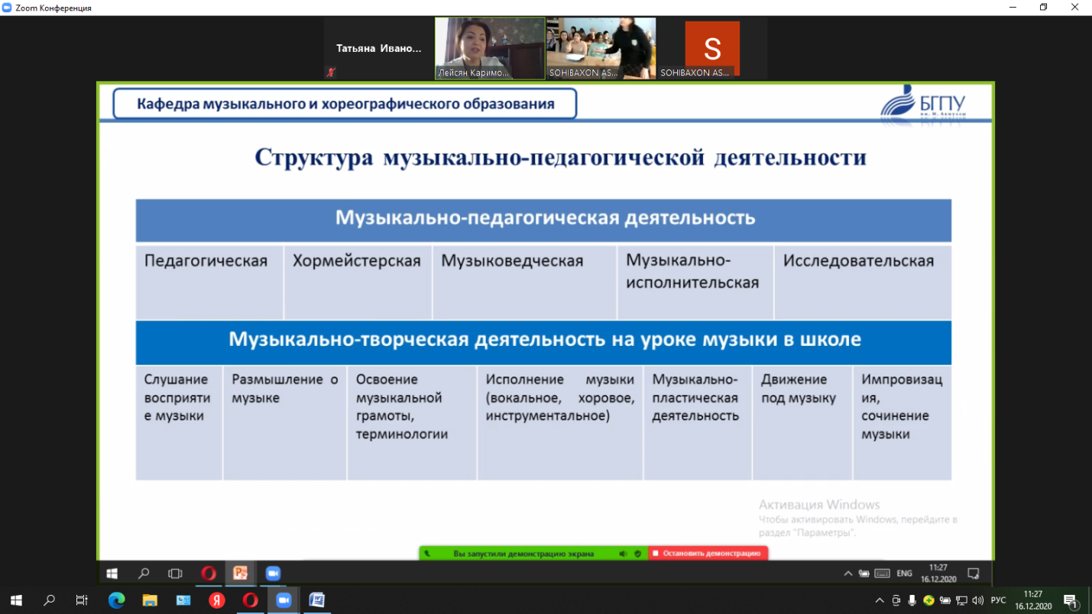Image resolution: width=1092 pixels, height=614 pixels.
Task: Click the shield security icon in the sharing bar
Action: tap(637, 554)
